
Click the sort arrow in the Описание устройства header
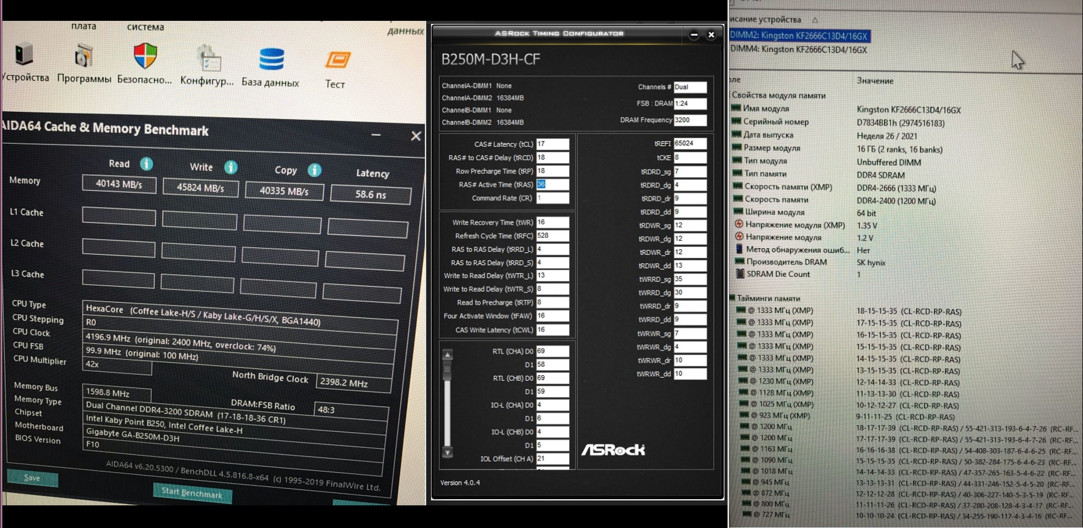point(815,20)
